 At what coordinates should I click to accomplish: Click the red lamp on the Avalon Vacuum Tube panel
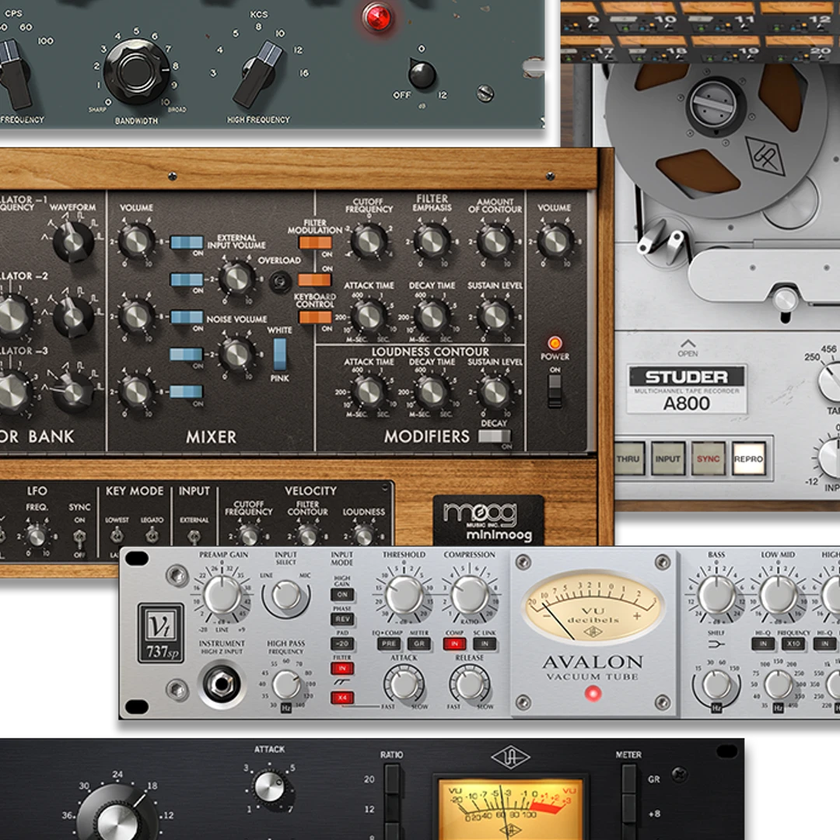tap(593, 694)
